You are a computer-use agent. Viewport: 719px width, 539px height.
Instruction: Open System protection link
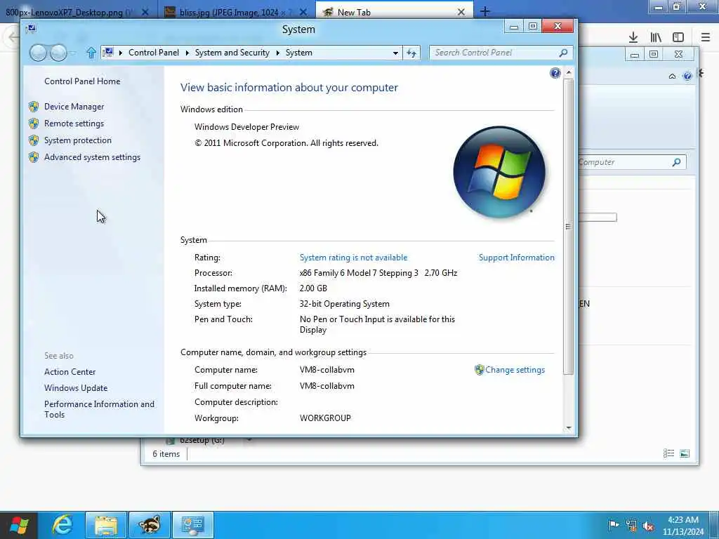77,140
